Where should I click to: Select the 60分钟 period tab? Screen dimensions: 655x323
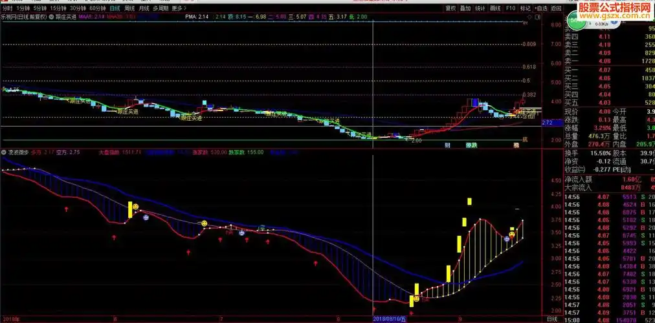coord(98,8)
